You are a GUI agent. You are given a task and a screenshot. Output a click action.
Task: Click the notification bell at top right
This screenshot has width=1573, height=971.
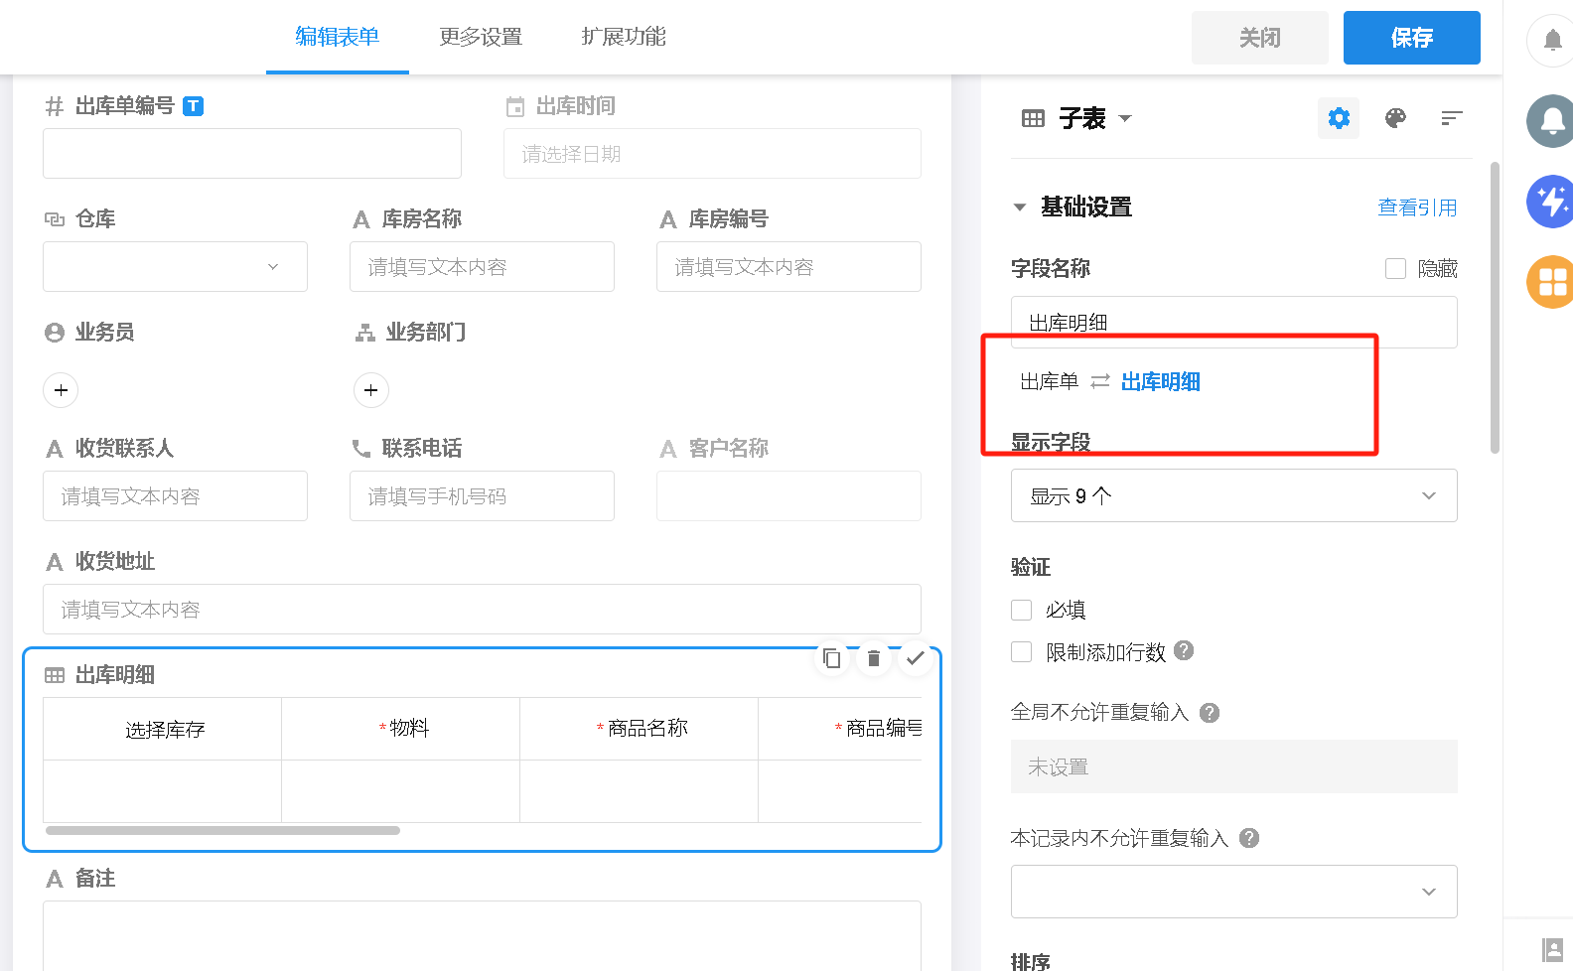pos(1552,41)
